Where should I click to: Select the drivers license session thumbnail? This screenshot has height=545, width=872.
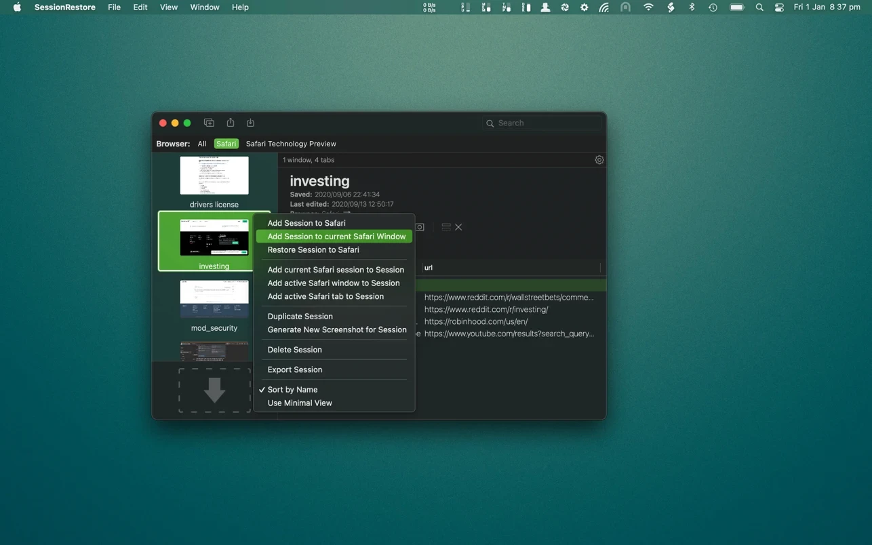pos(214,176)
